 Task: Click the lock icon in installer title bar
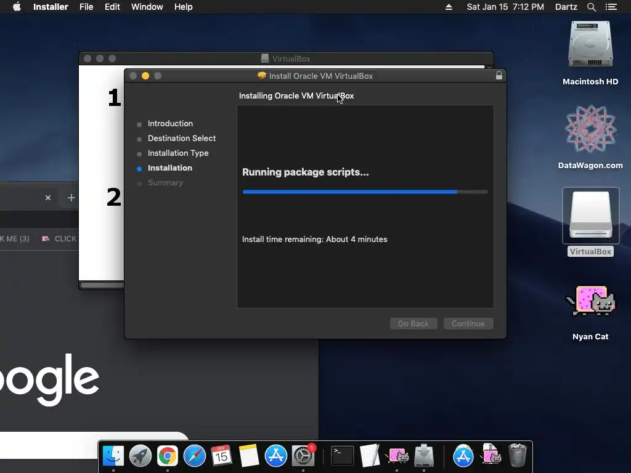point(499,76)
